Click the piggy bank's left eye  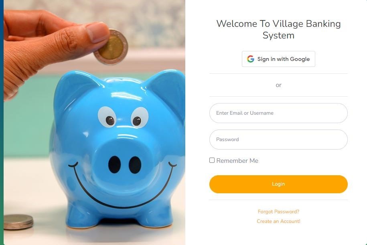(107, 117)
